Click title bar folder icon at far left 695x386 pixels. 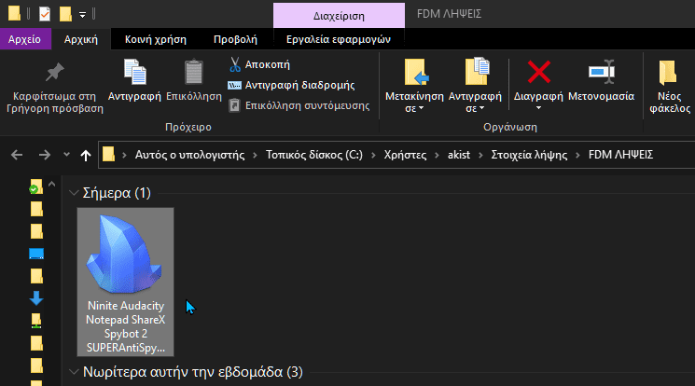[x=14, y=14]
